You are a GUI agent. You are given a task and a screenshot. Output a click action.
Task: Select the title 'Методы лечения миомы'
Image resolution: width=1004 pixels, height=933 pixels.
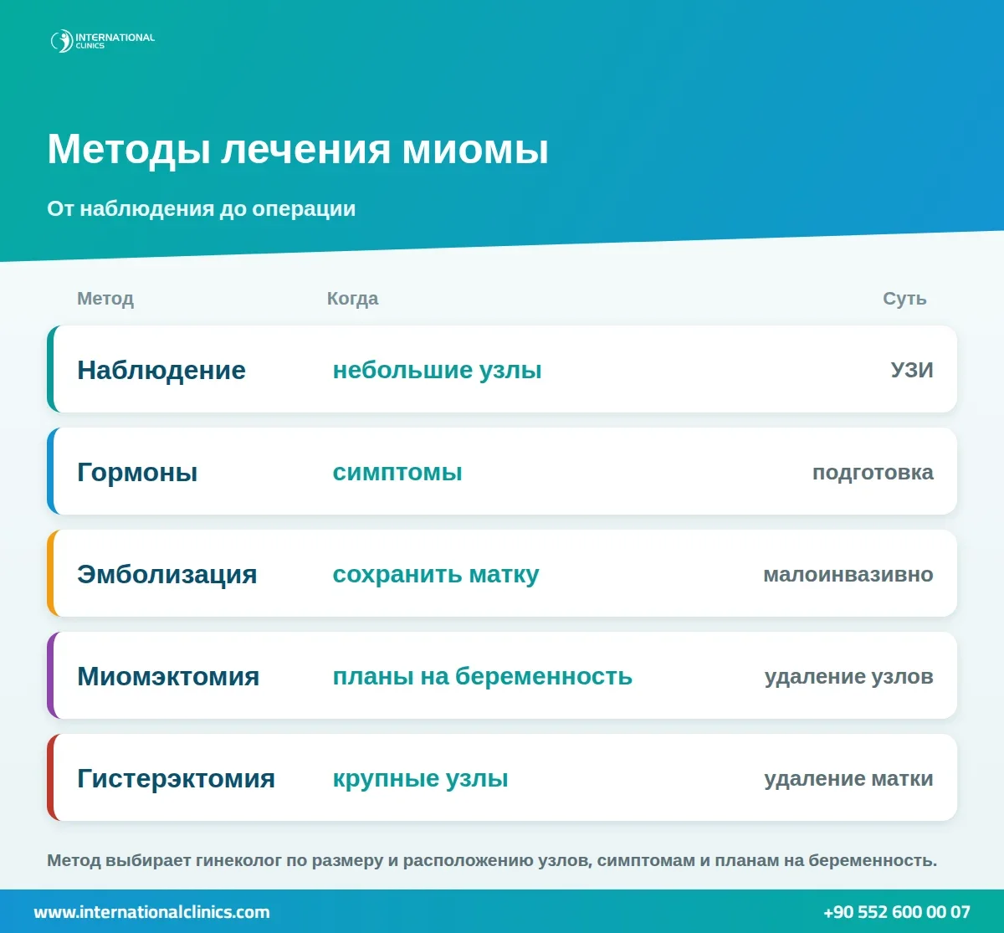point(298,150)
